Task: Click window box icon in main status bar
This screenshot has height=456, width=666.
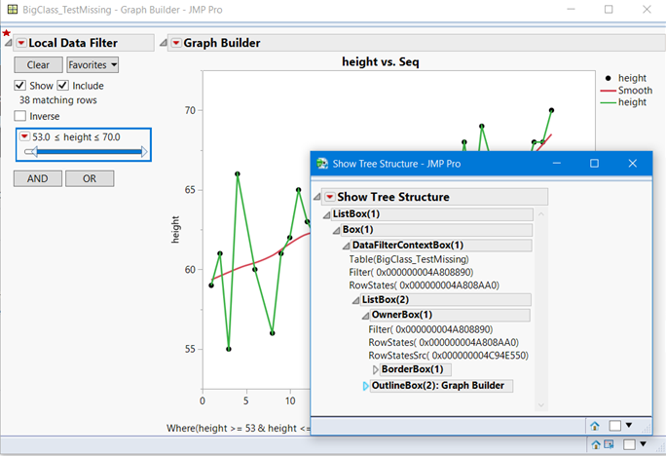Action: (629, 444)
